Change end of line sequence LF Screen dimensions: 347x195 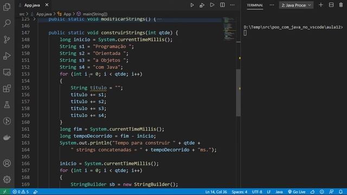tap(269, 192)
